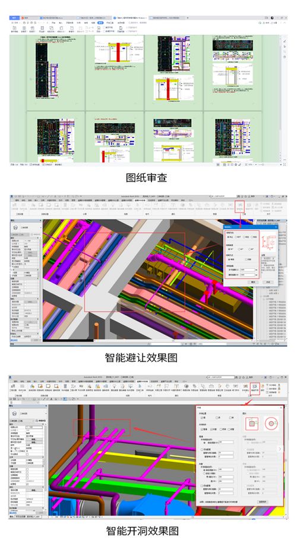The image size is (297, 552).
Task: Confirm the avoidance dialog with OK button
Action: 253,282
